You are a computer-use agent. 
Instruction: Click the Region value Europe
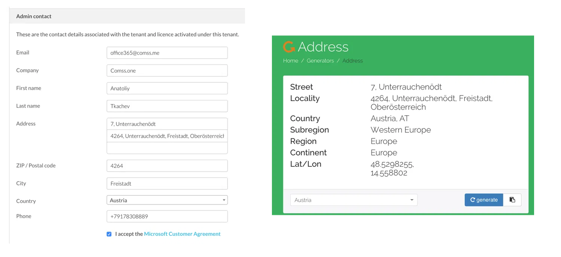(384, 141)
